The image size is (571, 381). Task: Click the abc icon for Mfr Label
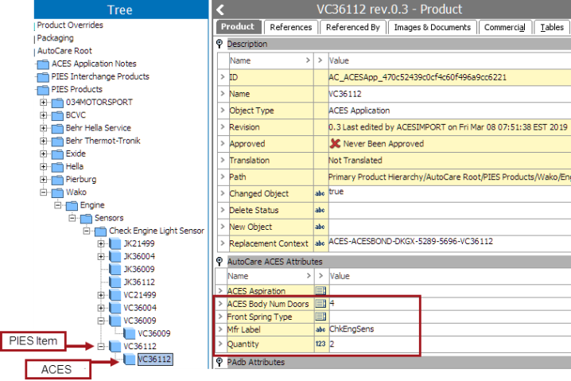click(x=320, y=329)
